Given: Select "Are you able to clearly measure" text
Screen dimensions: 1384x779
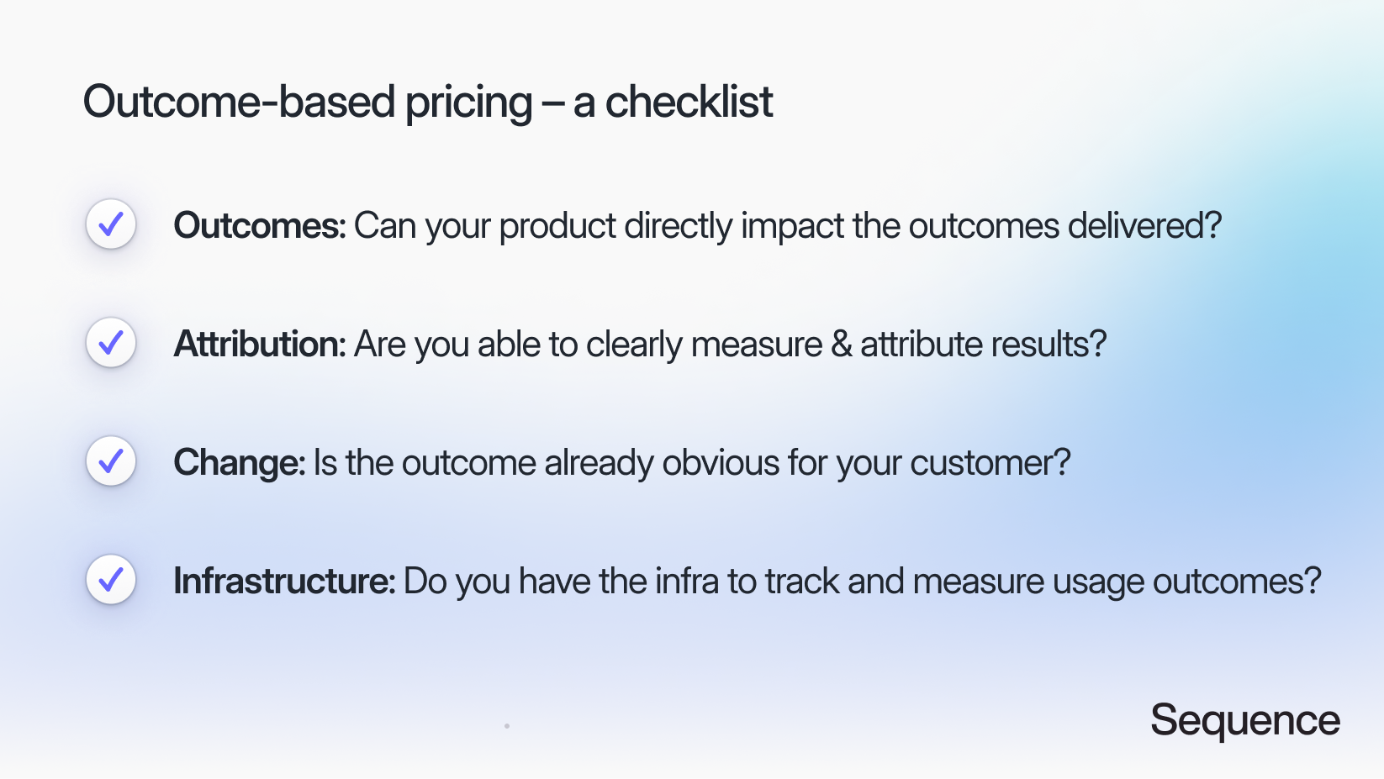Looking at the screenshot, I should (589, 345).
